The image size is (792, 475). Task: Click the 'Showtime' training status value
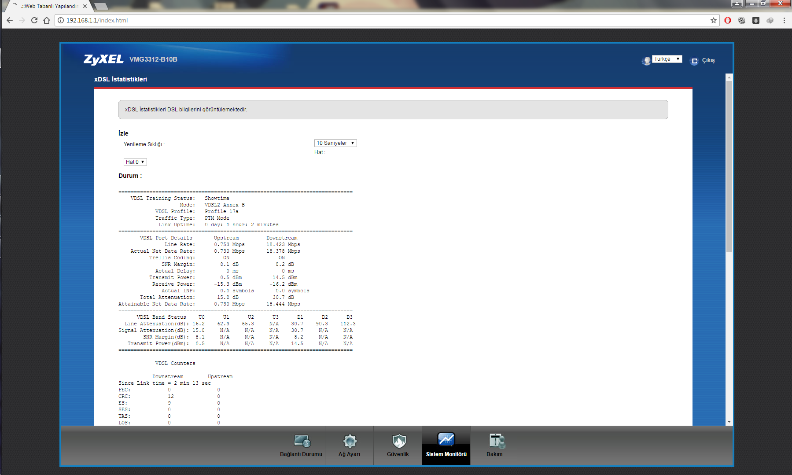tap(217, 199)
